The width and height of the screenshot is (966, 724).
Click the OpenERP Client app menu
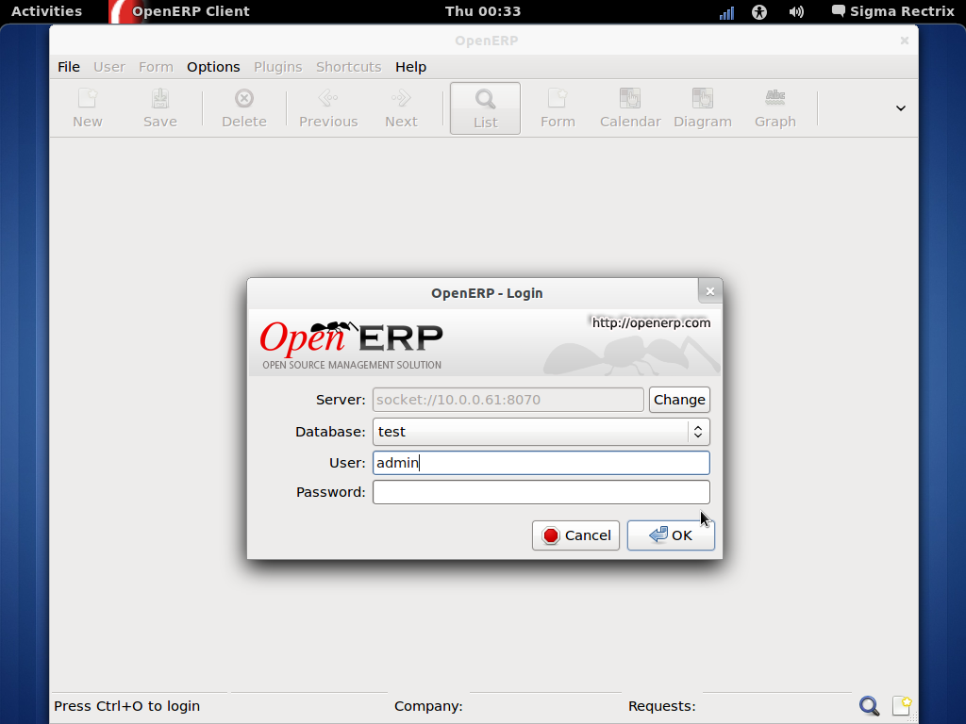(x=180, y=11)
